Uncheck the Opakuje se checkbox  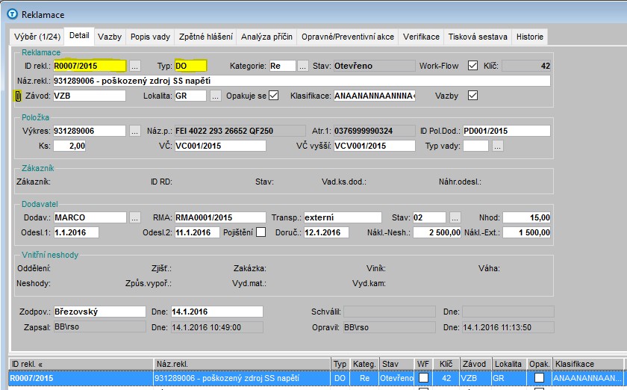273,96
